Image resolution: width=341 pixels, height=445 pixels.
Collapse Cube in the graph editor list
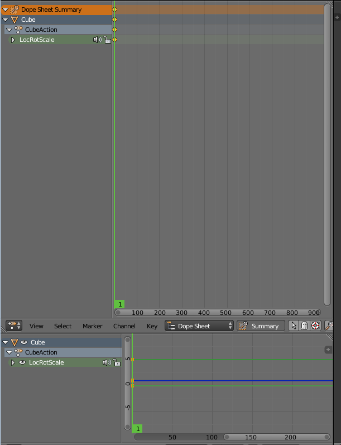[x=5, y=343]
